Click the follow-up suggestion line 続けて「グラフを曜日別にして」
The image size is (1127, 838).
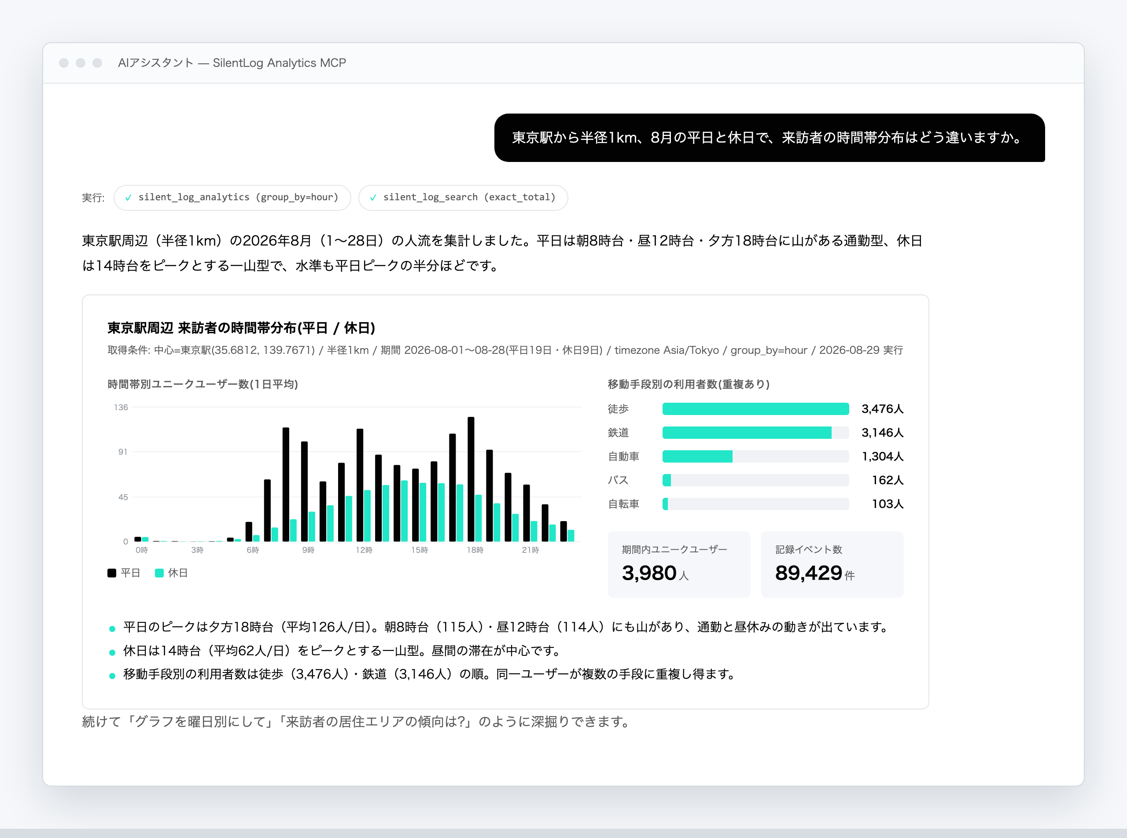[x=357, y=722]
